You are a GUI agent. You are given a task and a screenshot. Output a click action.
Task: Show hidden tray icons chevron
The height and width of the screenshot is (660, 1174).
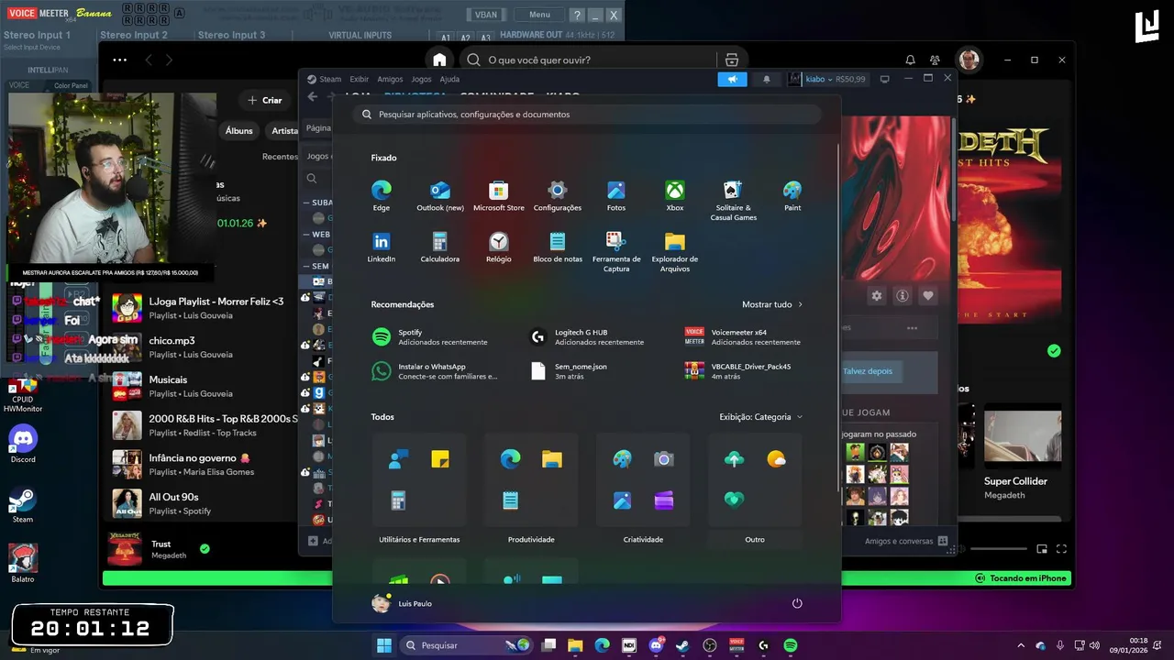coord(1021,645)
